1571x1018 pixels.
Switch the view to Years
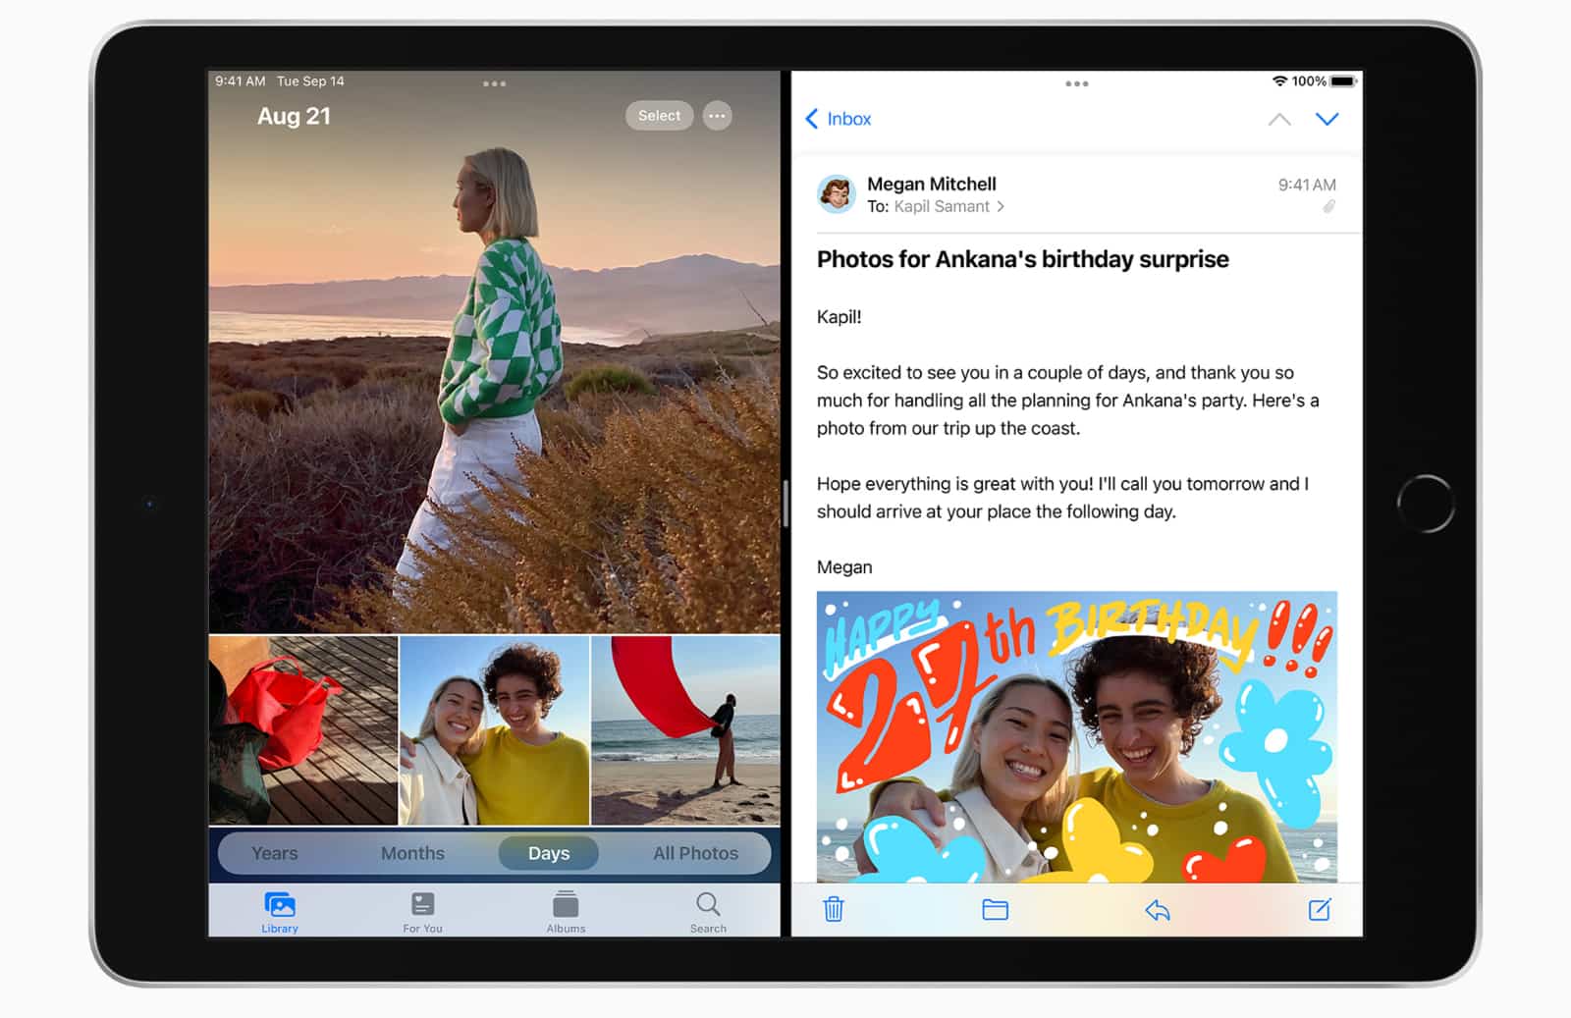pyautogui.click(x=274, y=853)
